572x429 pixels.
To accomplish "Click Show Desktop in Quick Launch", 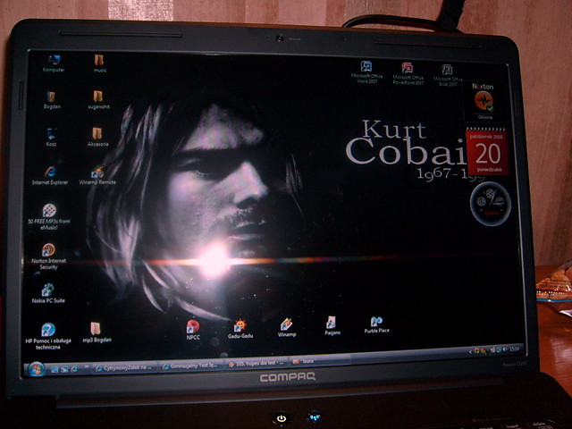I will pyautogui.click(x=55, y=369).
